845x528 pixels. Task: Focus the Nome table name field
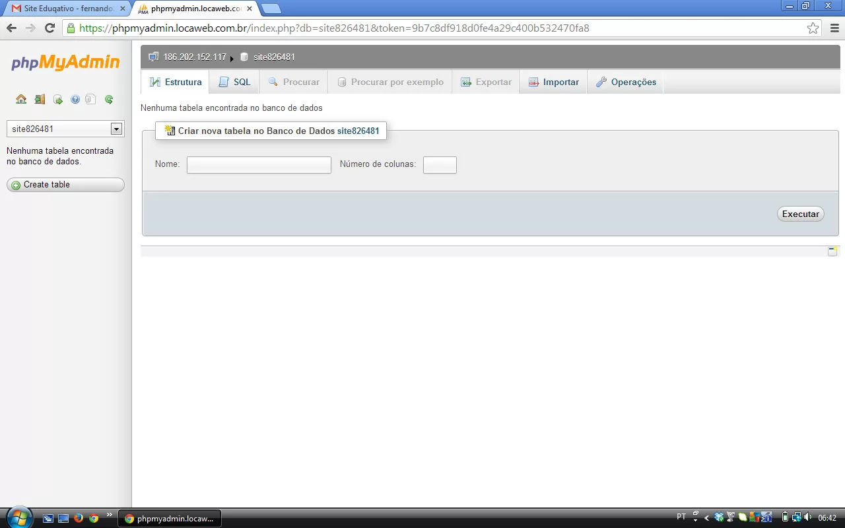coord(259,165)
